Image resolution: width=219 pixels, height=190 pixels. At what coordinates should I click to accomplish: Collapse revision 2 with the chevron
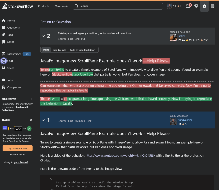(43, 36)
